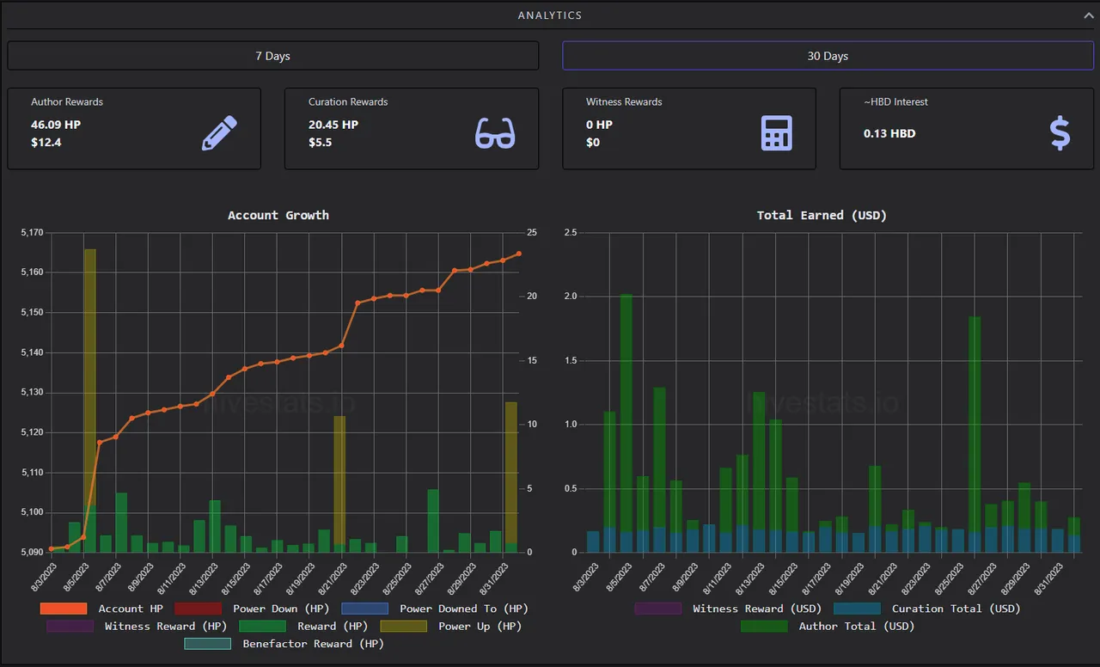Click the calculator icon in Witness Rewards

click(777, 133)
